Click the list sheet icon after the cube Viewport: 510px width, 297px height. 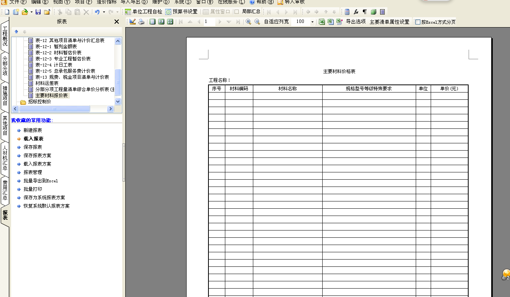point(382,12)
